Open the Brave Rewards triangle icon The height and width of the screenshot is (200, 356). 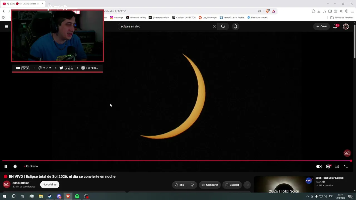pos(274,11)
